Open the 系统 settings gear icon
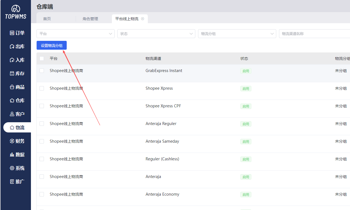The height and width of the screenshot is (210, 350). pos(12,168)
